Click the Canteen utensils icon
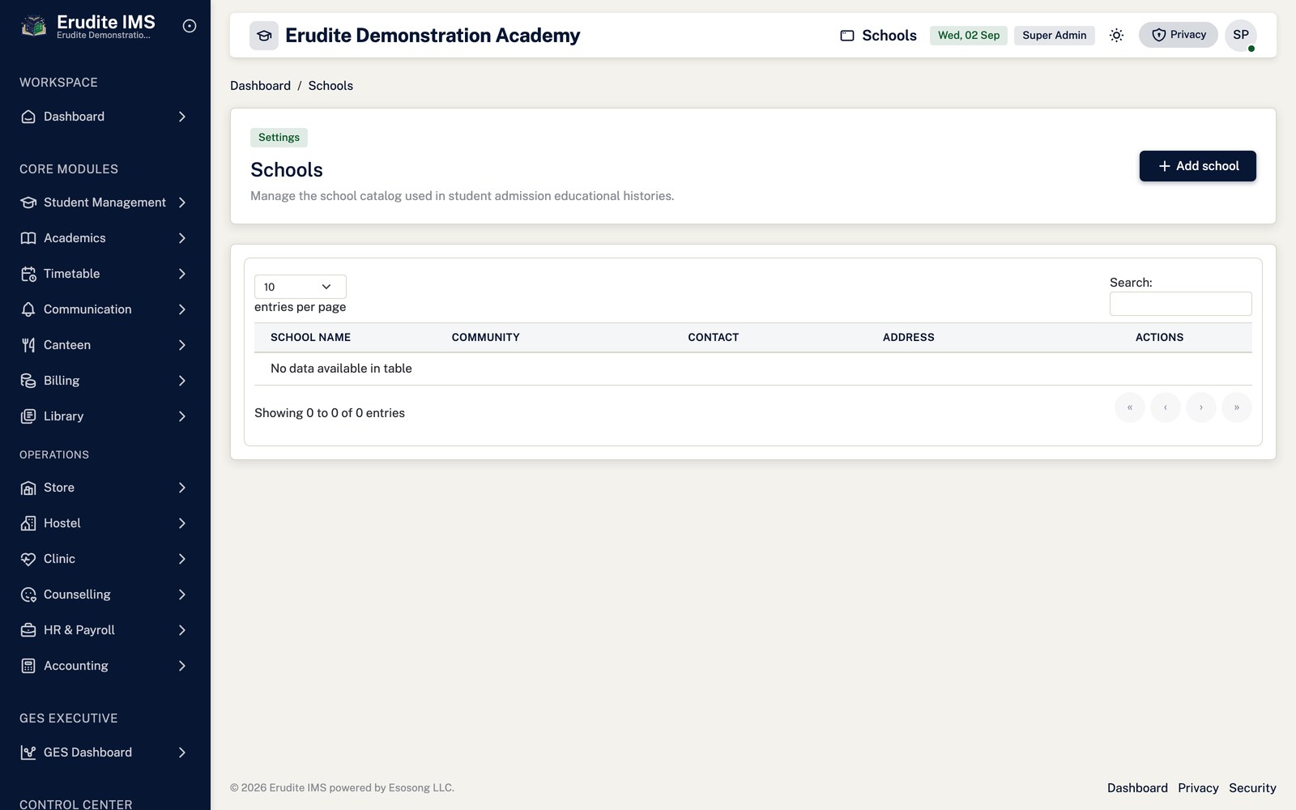This screenshot has width=1296, height=810. 28,345
